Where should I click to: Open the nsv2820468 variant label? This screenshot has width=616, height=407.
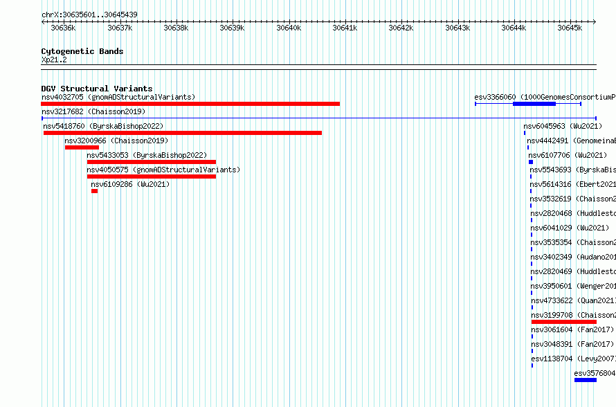[x=573, y=213]
